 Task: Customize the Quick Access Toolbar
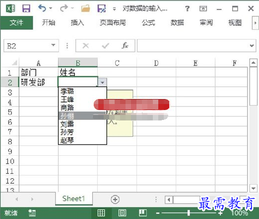[114, 9]
